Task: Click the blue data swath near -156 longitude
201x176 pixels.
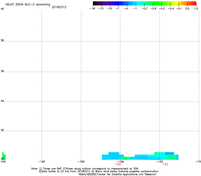Action: [113, 156]
